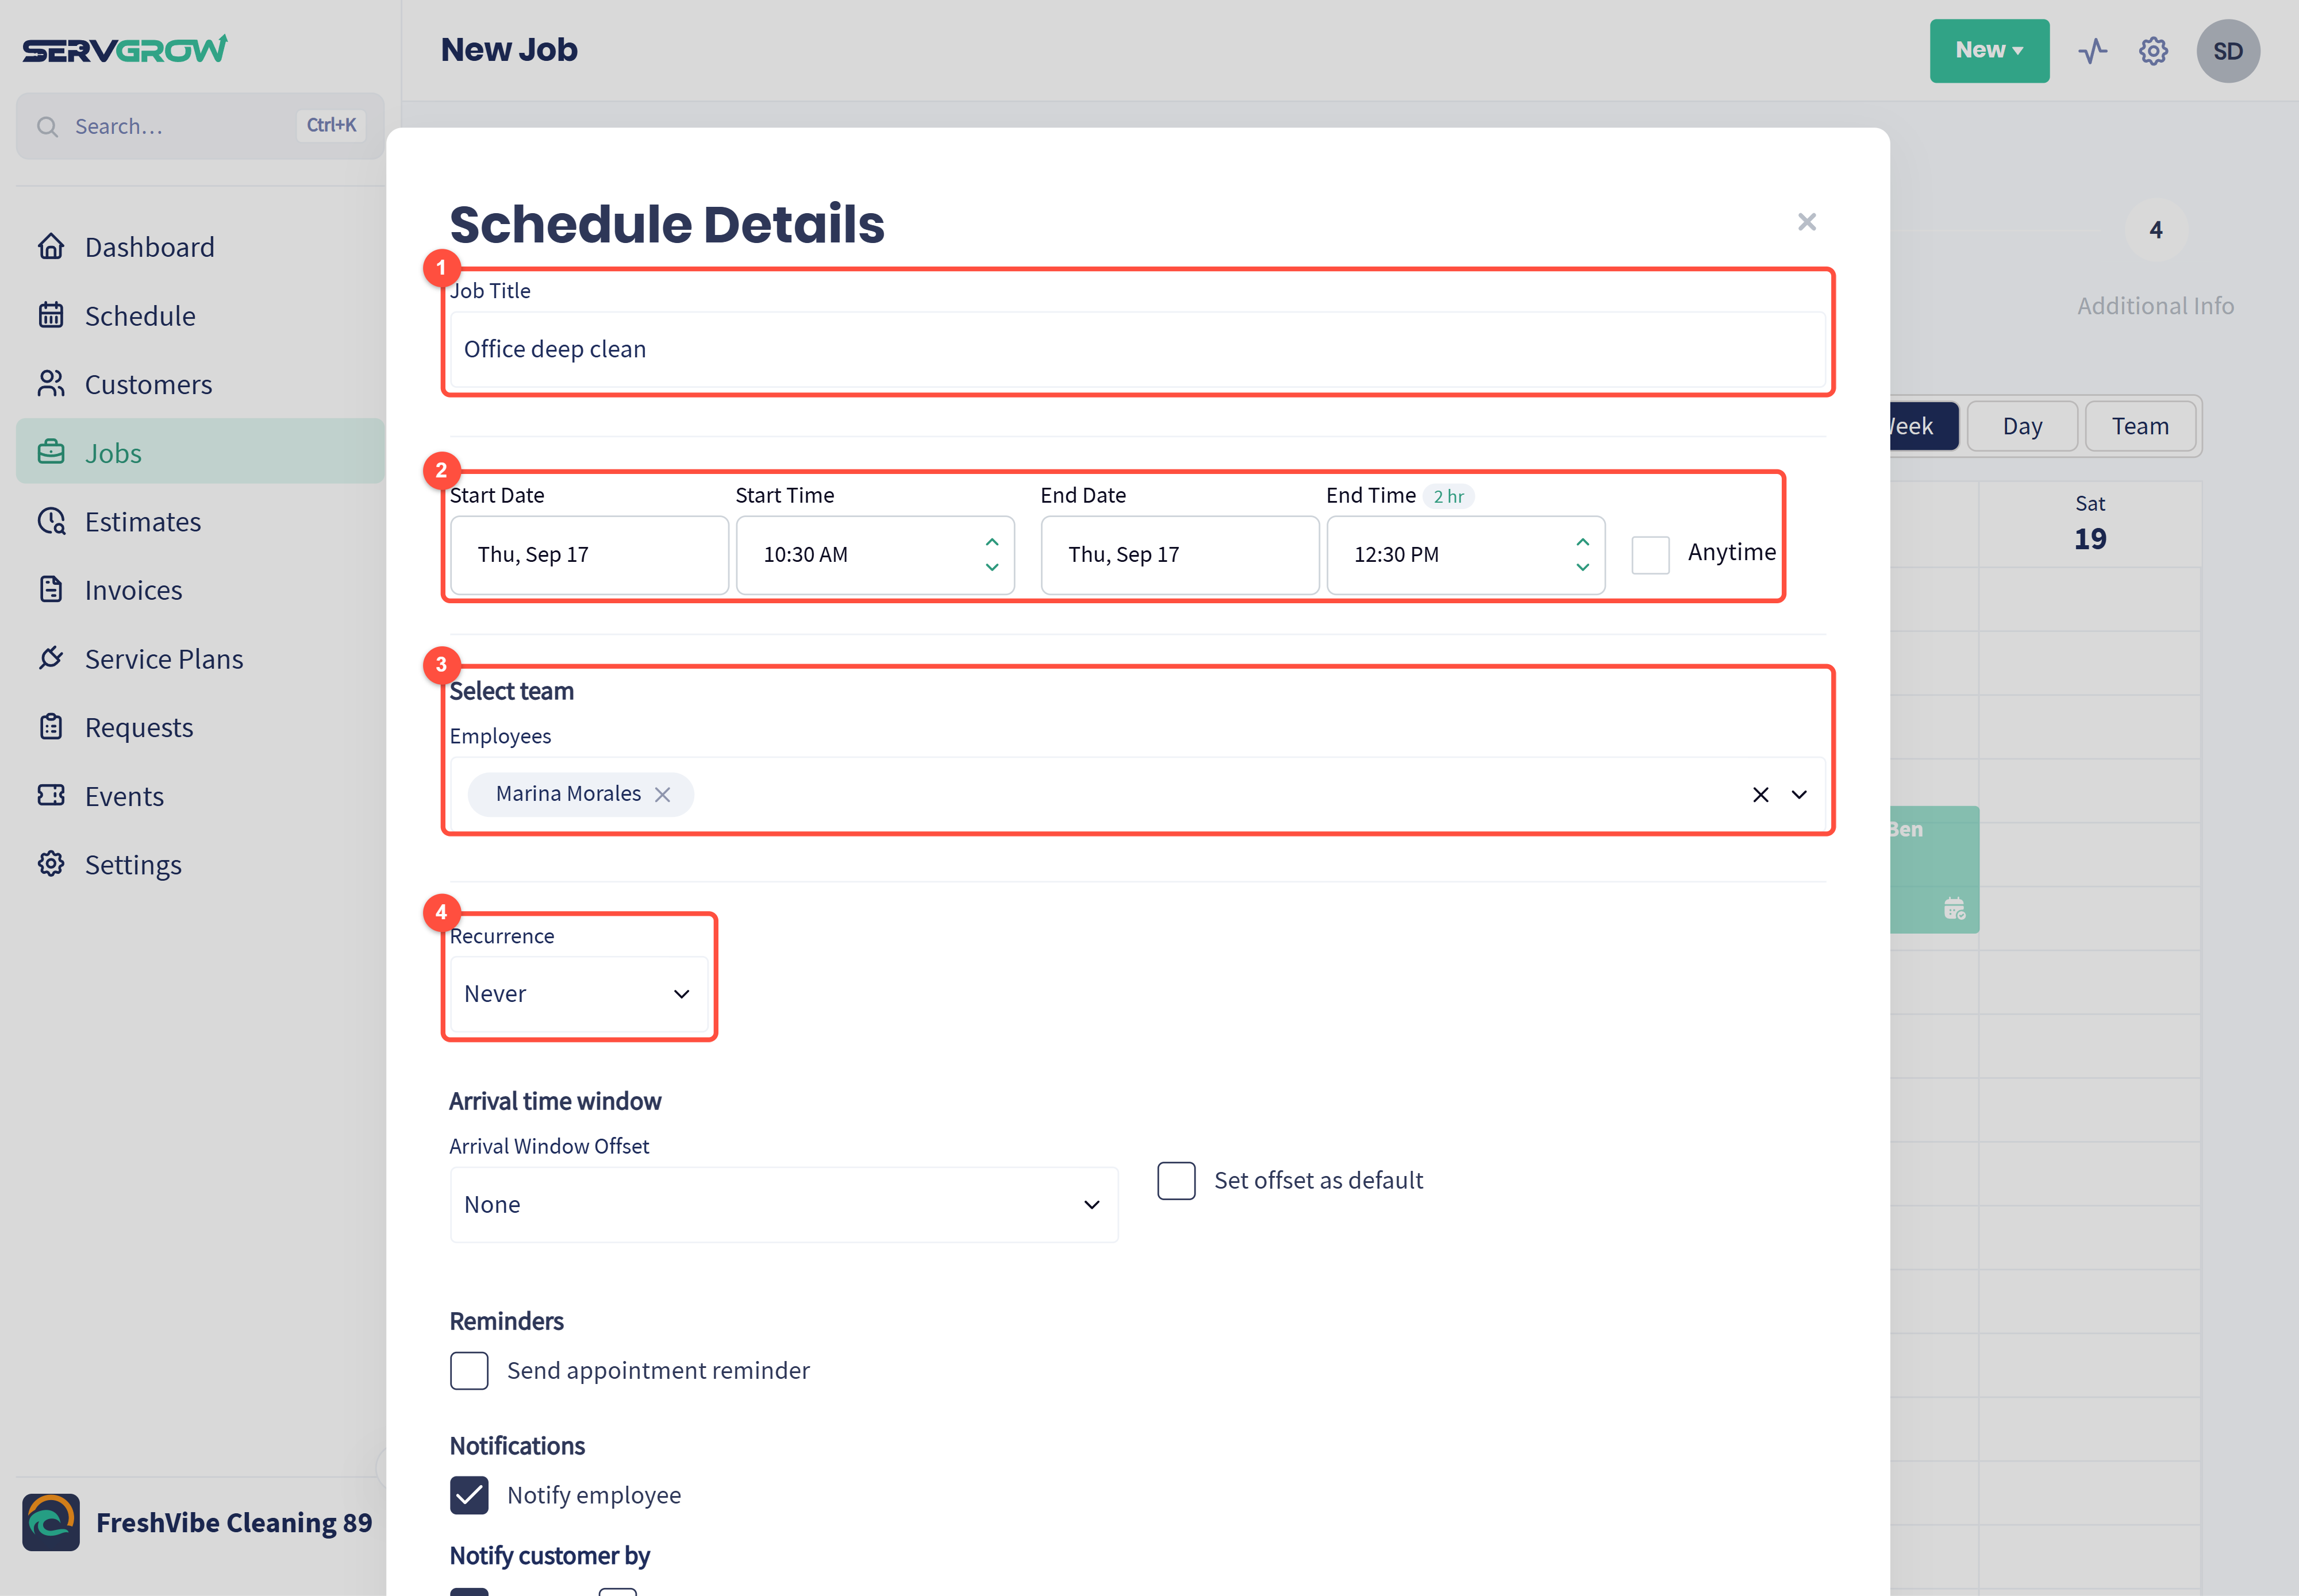Switch calendar to Team view
2299x1596 pixels.
click(2140, 426)
